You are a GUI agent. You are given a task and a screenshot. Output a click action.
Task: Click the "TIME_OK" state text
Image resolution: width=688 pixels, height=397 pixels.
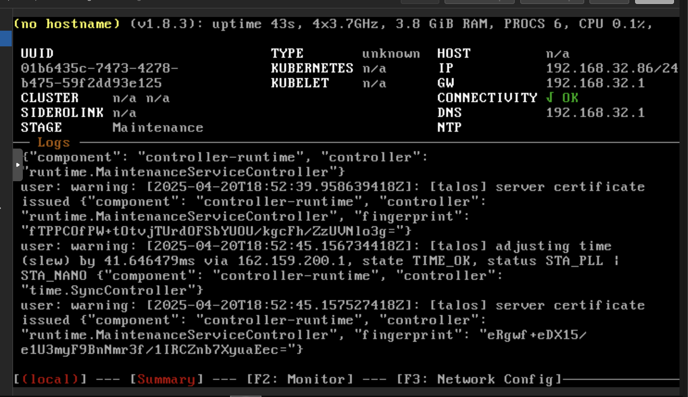click(441, 261)
